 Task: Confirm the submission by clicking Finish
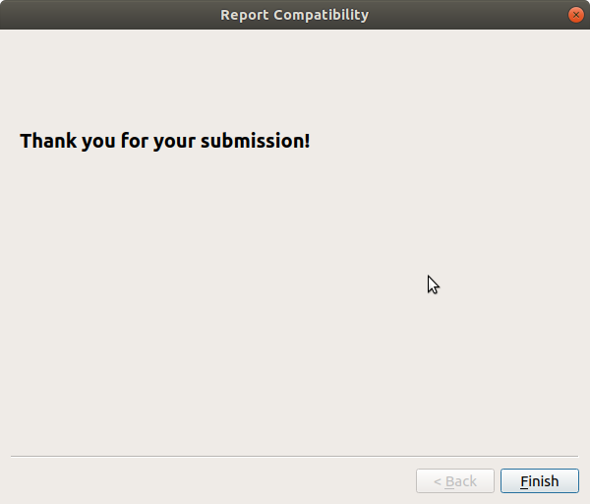540,481
